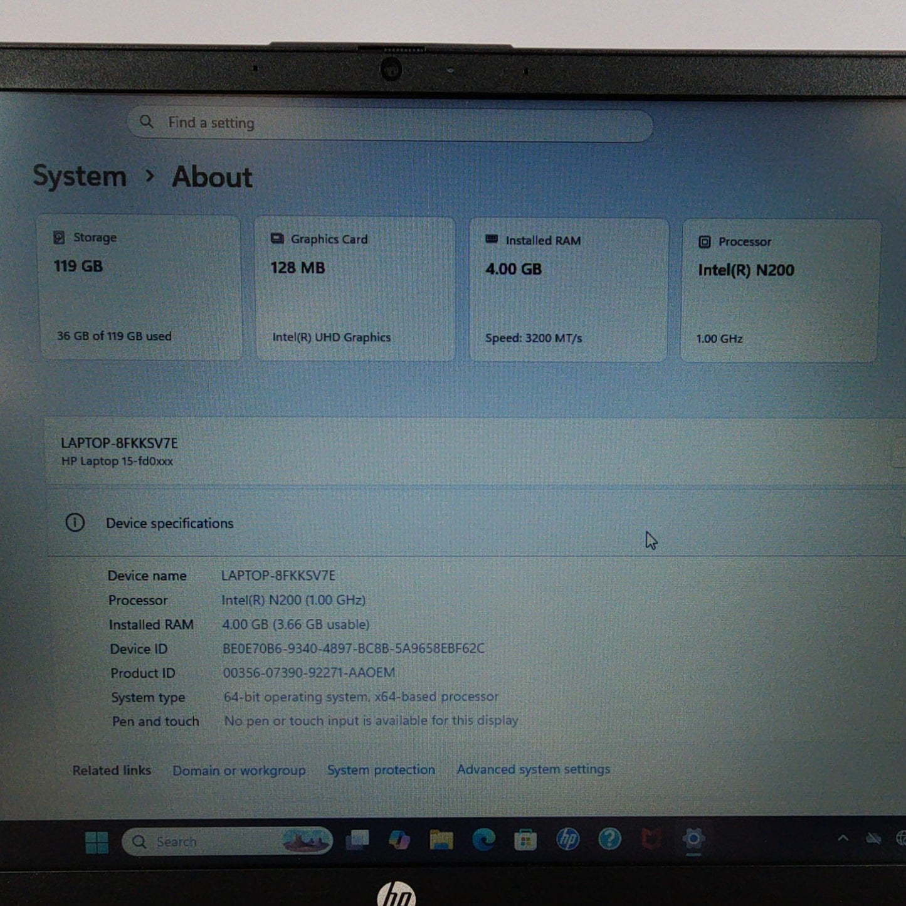
Task: Click the 'Installed RAM' specifications label
Action: tap(151, 624)
